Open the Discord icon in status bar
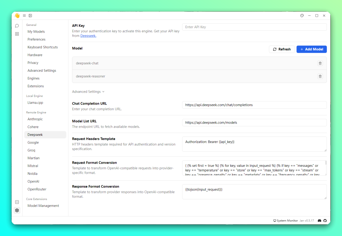This screenshot has width=342, height=236. pos(320,221)
